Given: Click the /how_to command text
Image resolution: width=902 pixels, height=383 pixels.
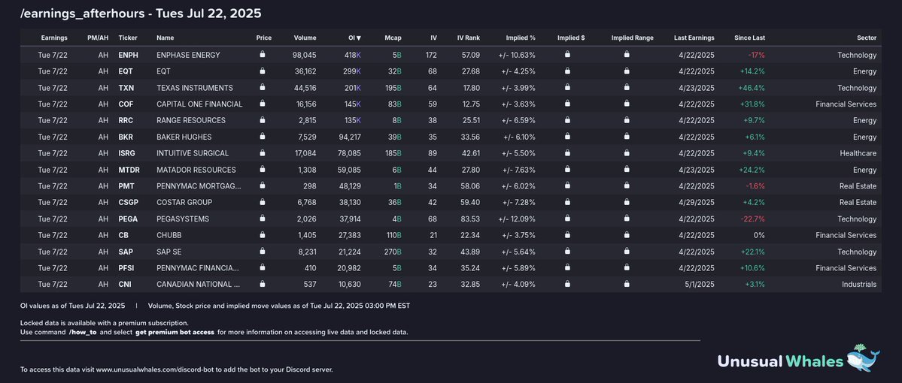Looking at the screenshot, I should coord(82,333).
